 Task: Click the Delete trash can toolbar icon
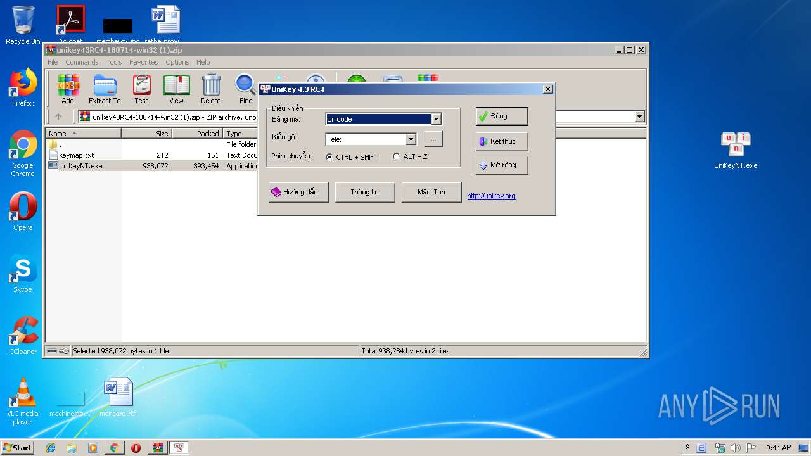(x=211, y=89)
